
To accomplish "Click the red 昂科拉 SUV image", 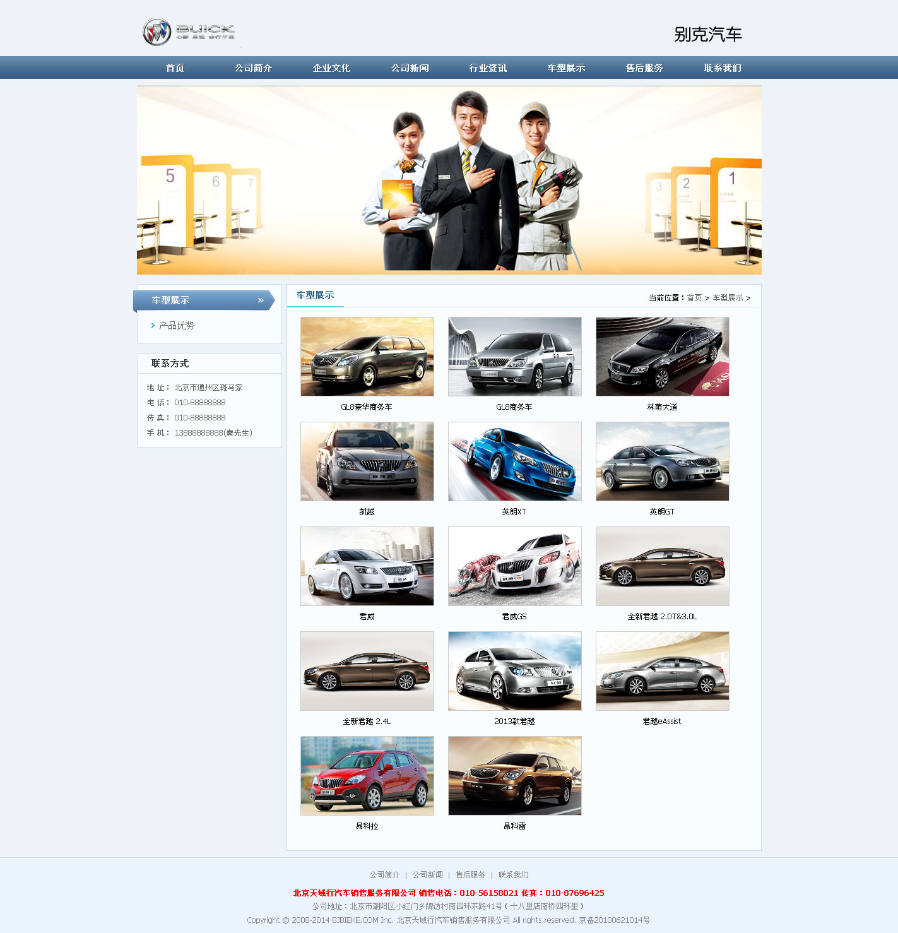I will pyautogui.click(x=367, y=776).
